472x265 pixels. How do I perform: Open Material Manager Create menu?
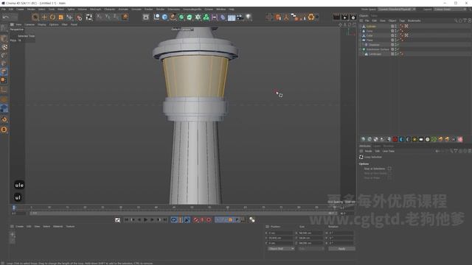coord(19,227)
